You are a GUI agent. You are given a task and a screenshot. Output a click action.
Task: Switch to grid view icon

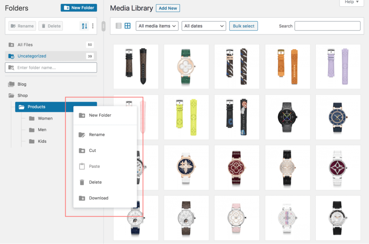pyautogui.click(x=128, y=26)
